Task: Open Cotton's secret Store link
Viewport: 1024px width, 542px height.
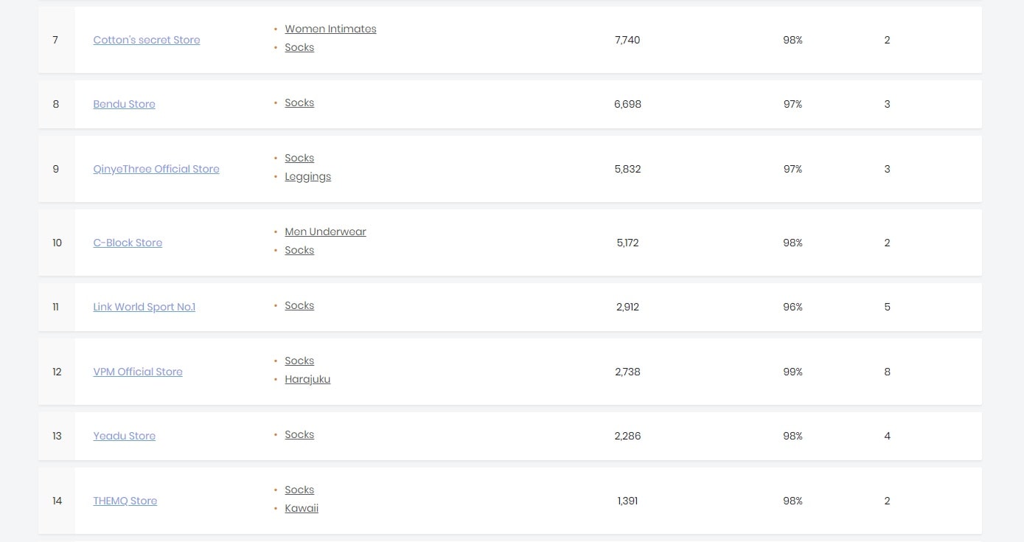Action: [x=147, y=40]
